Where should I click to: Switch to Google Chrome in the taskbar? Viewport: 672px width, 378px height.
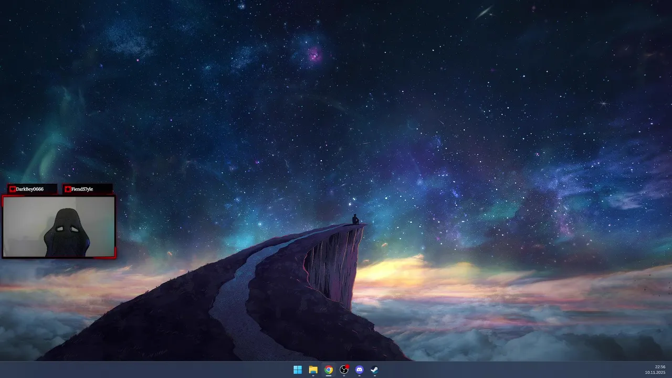click(x=329, y=370)
